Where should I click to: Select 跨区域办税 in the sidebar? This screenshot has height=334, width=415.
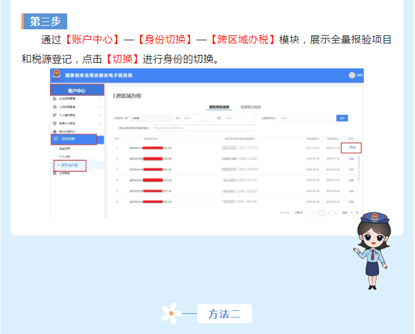(x=70, y=165)
